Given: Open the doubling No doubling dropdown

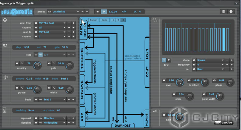Looking at the screenshot, I should (x=54, y=123).
